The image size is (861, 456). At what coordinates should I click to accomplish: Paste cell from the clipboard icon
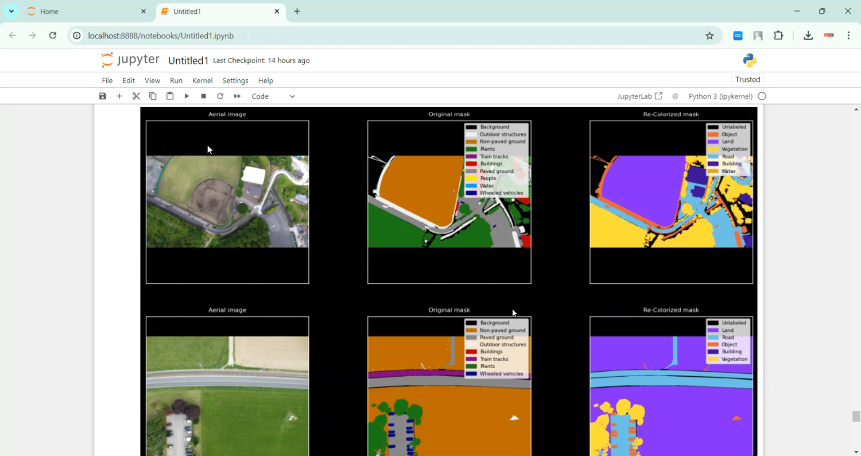click(170, 96)
